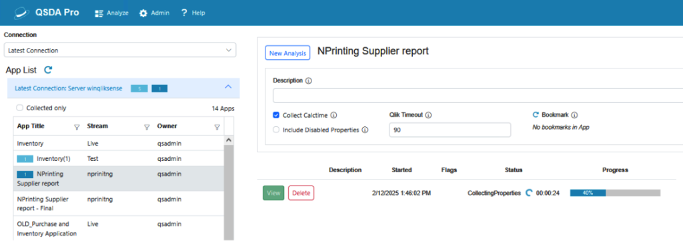Click the badge next to NPrinting Supplier report
The image size is (683, 246).
[x=25, y=174]
